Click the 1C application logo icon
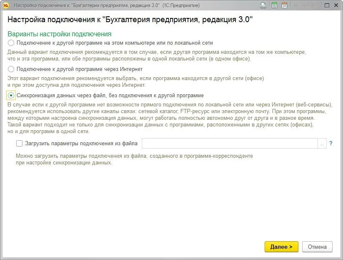The height and width of the screenshot is (260, 343). pyautogui.click(x=5, y=5)
